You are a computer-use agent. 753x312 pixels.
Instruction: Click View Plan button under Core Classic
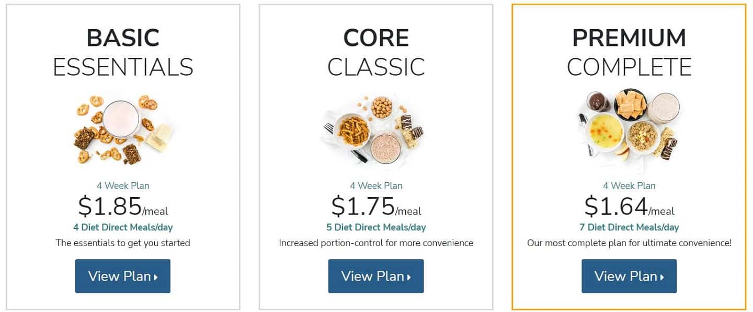376,276
